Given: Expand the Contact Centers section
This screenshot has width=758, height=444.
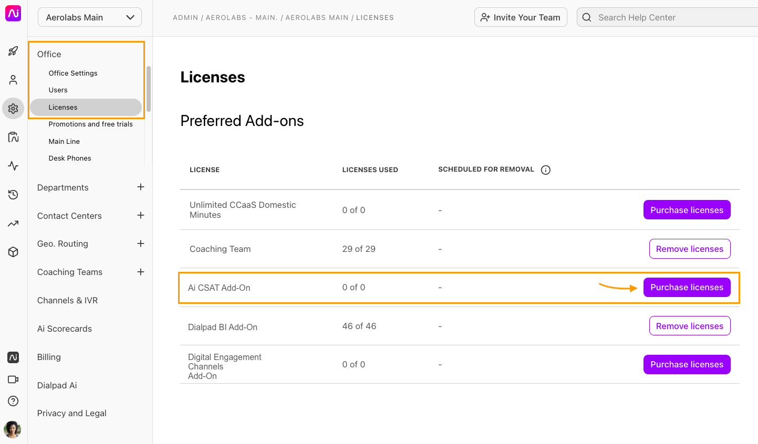Looking at the screenshot, I should click(x=141, y=215).
